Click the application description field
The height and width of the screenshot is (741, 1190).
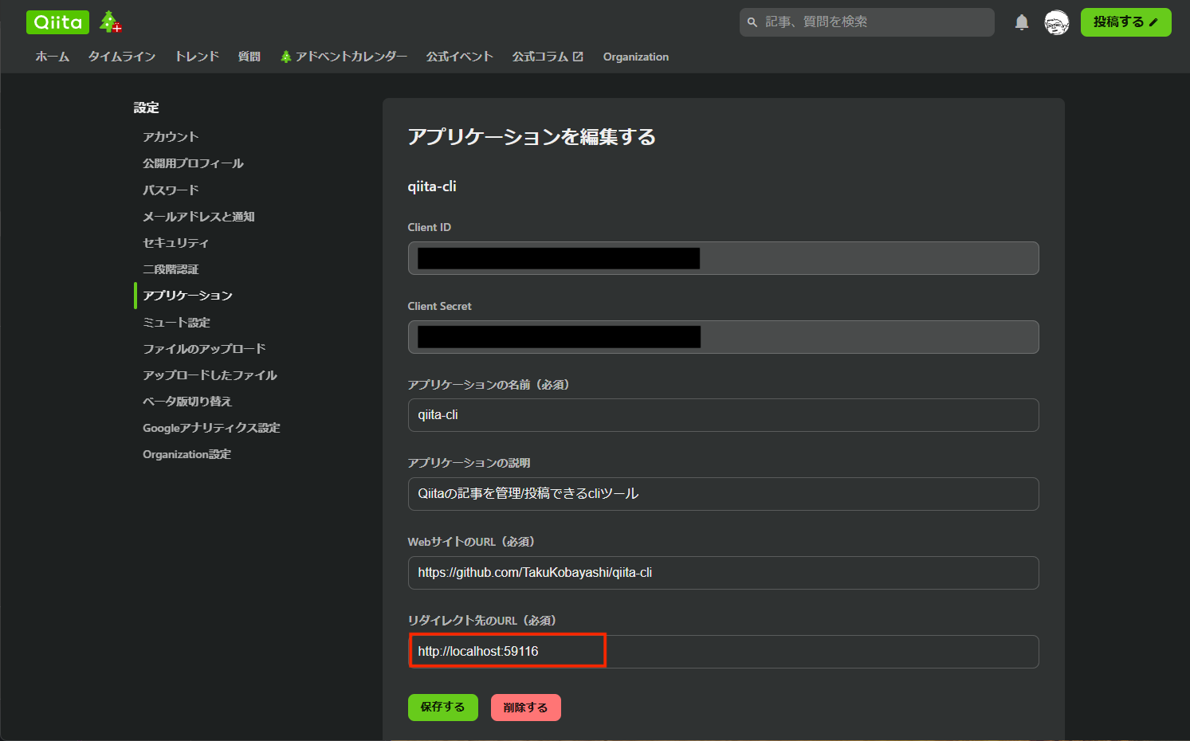(723, 494)
